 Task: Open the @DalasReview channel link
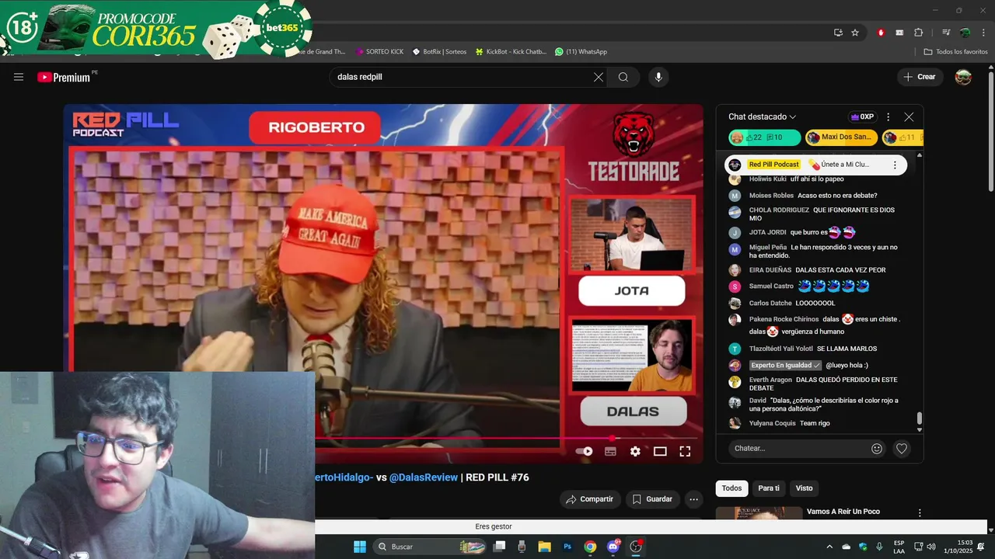pyautogui.click(x=424, y=477)
